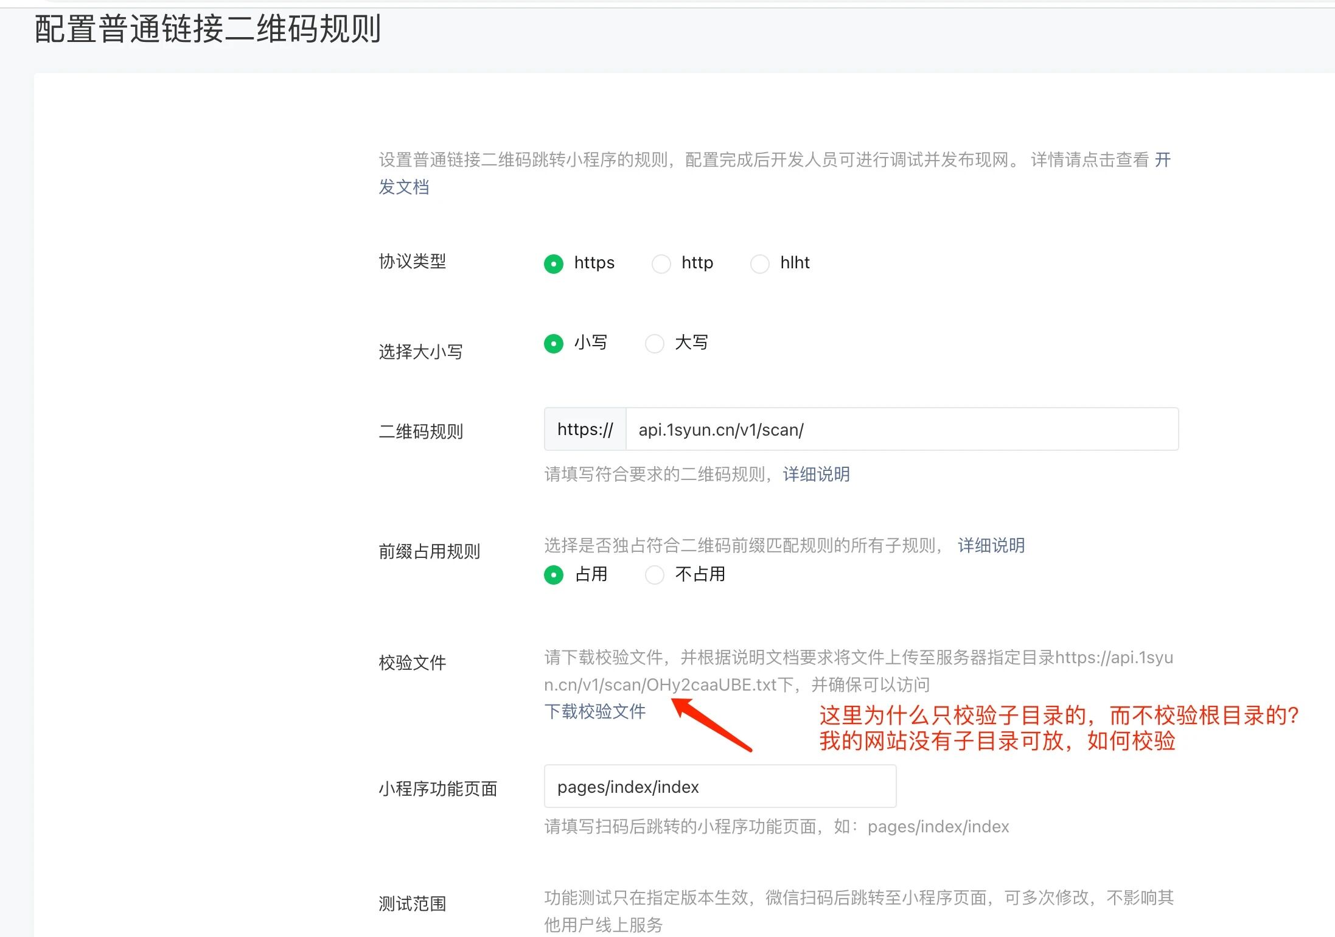The width and height of the screenshot is (1335, 937).
Task: Click the 配置普通链接二维码规则 page heading
Action: (x=207, y=29)
